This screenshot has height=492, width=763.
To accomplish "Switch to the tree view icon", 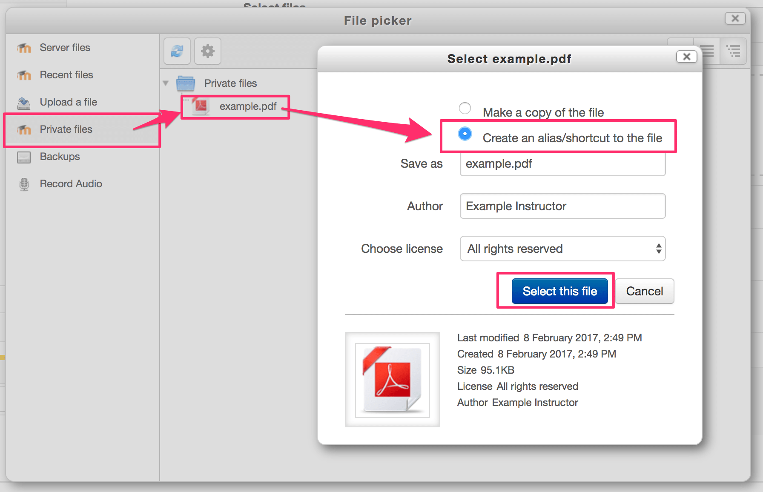I will (733, 51).
